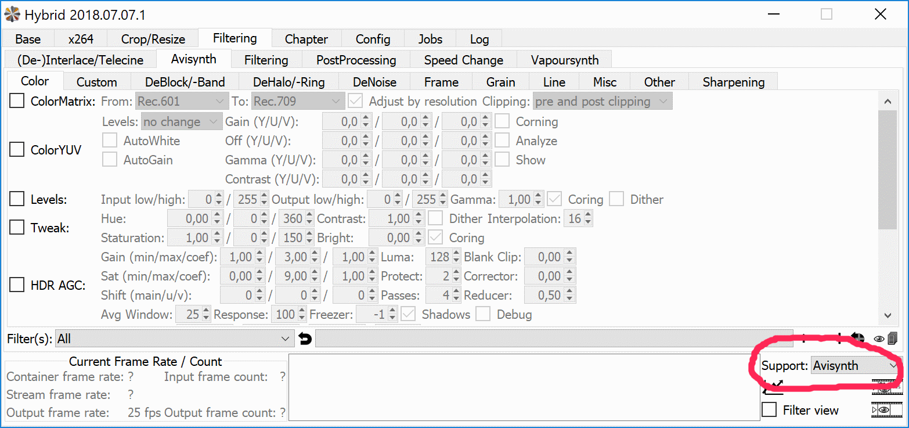Image resolution: width=909 pixels, height=428 pixels.
Task: Tick the Tweak checkbox
Action: (x=17, y=228)
